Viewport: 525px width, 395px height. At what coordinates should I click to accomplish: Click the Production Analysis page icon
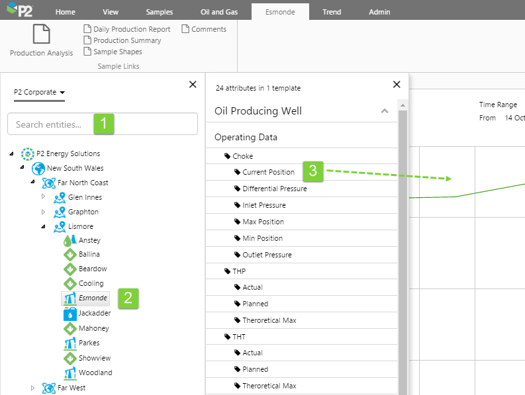click(x=41, y=34)
